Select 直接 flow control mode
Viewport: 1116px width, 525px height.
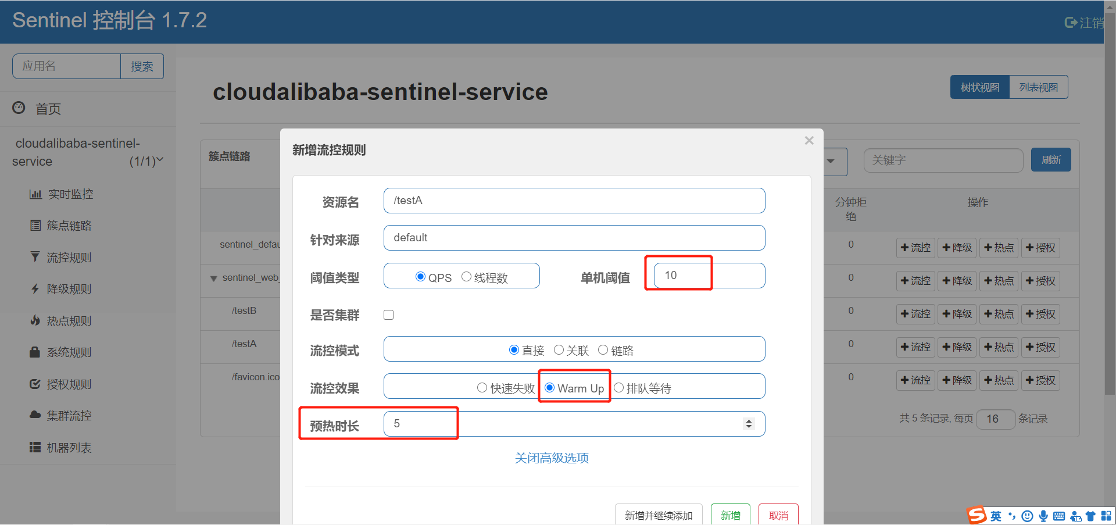click(514, 349)
